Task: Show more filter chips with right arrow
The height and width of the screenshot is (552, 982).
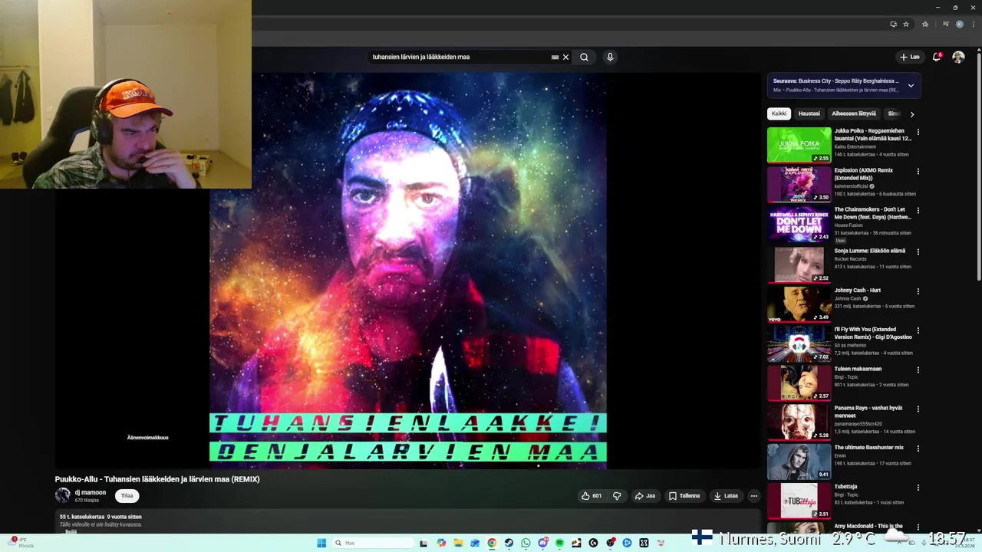Action: pos(911,114)
